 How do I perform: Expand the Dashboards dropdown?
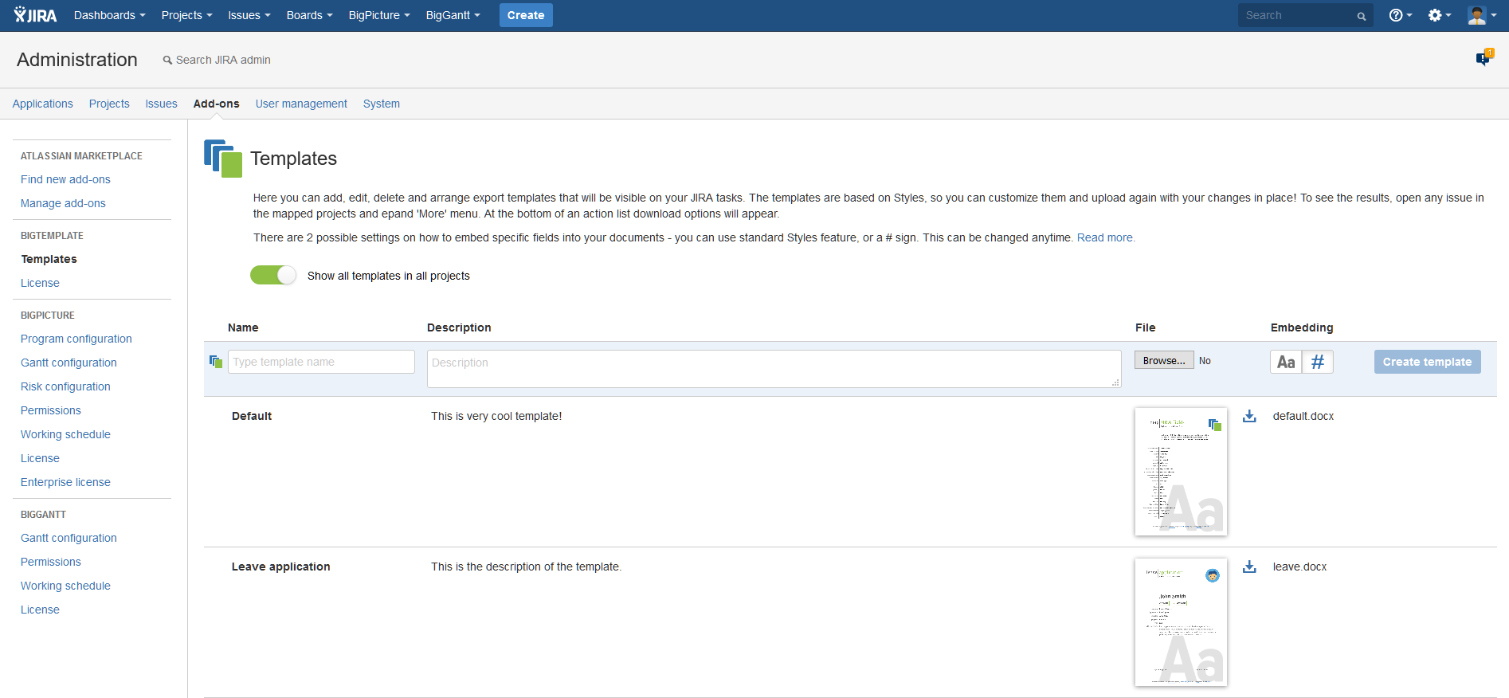pos(110,15)
